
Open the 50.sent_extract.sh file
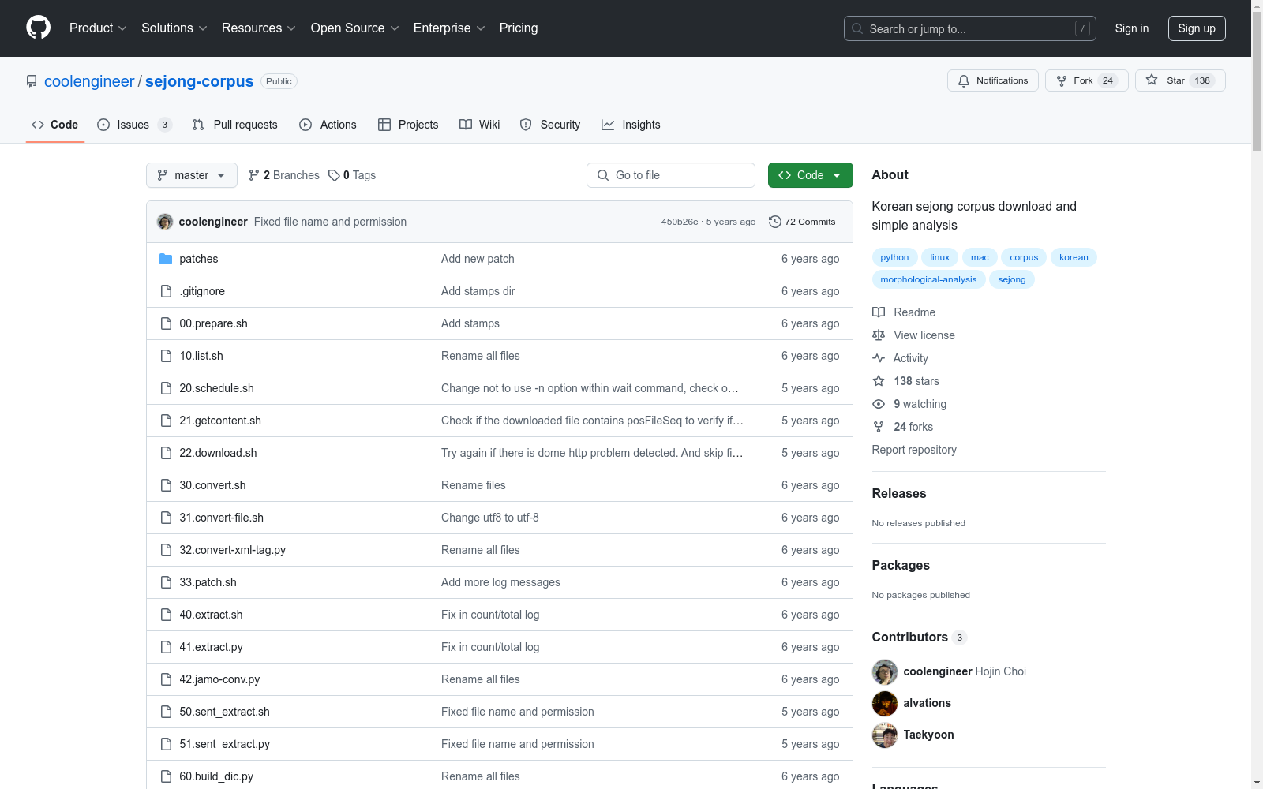224,712
